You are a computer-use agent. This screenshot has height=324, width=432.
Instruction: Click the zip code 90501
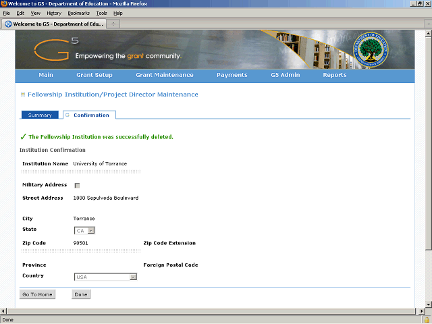(80, 243)
